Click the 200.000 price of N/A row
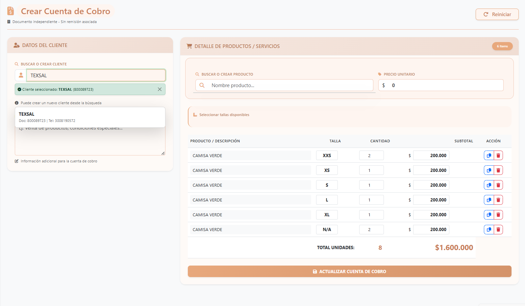 coord(431,229)
